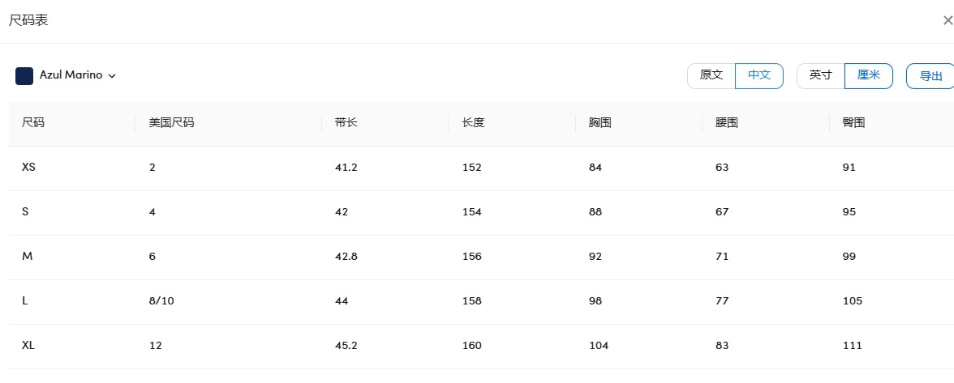Close the 尺码表 dialog

pos(948,21)
